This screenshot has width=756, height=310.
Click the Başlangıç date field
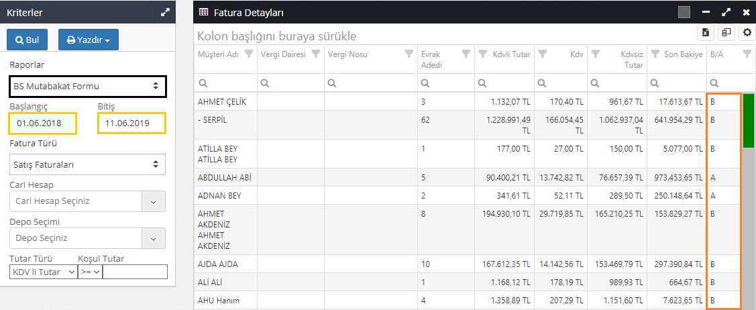coord(43,123)
